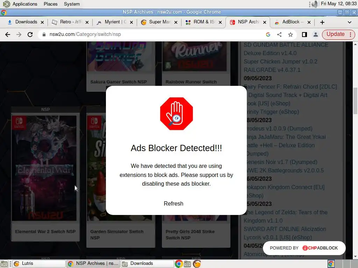Screen dimensions: 358x268
Task: Open Pretty Girls 2048 Strike Switch NSP link
Action: tap(190, 234)
